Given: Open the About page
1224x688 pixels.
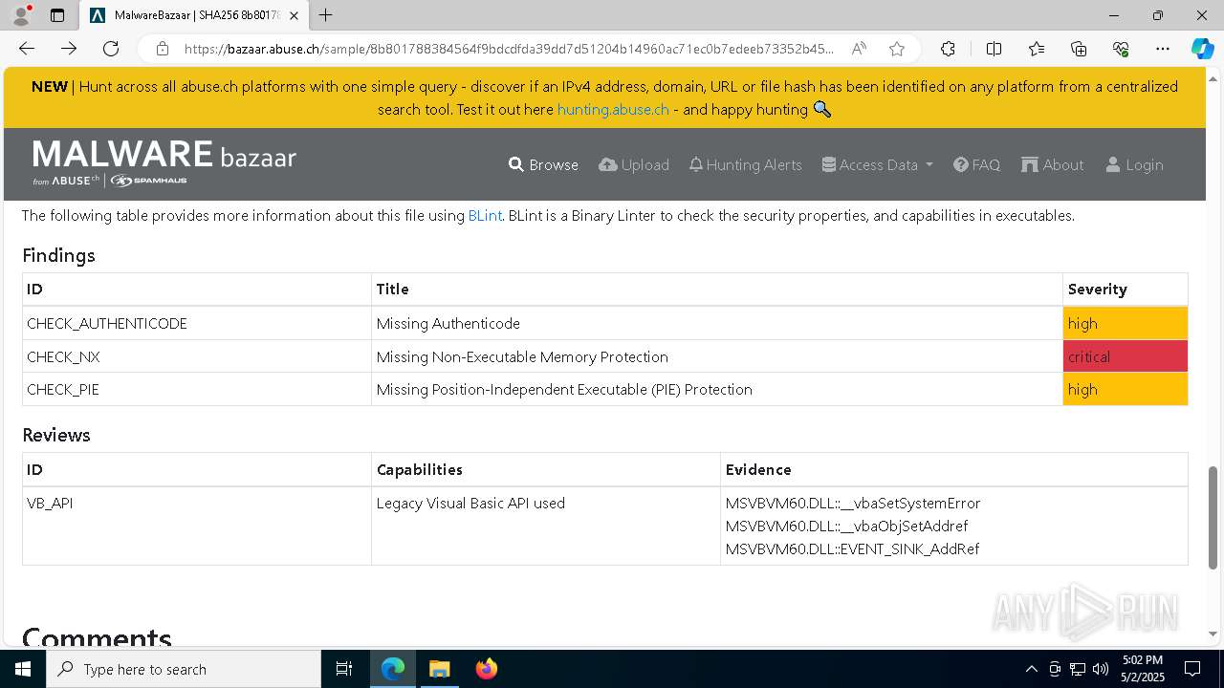Looking at the screenshot, I should point(1052,164).
